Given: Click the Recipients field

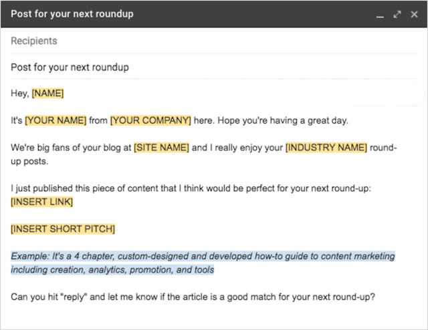Looking at the screenshot, I should (201, 41).
